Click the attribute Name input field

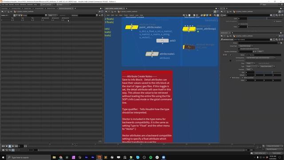(x=263, y=55)
